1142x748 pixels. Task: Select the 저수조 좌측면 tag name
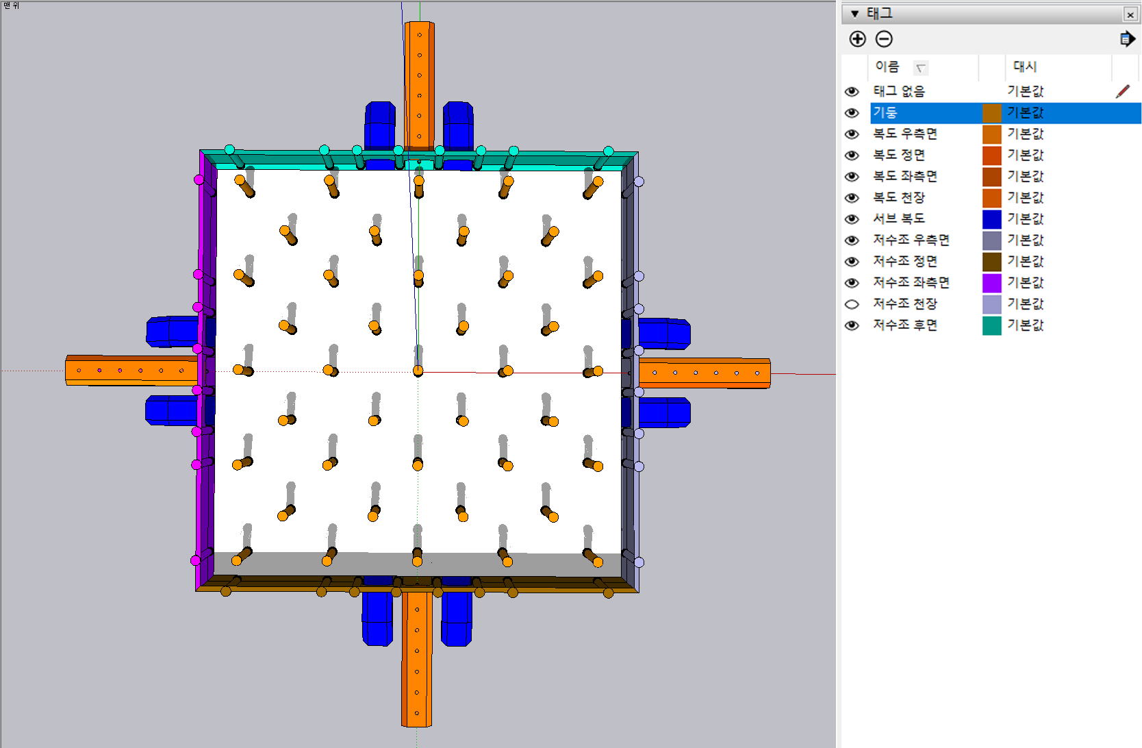pyautogui.click(x=911, y=282)
